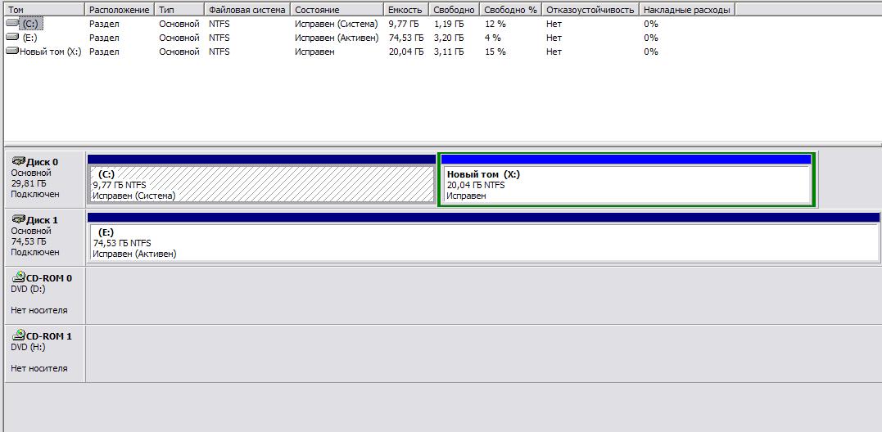Sort by the Состояние column header
The image size is (882, 432).
pyautogui.click(x=337, y=10)
